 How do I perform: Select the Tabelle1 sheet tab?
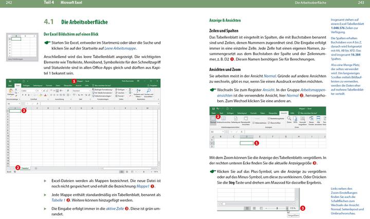(x=25, y=168)
